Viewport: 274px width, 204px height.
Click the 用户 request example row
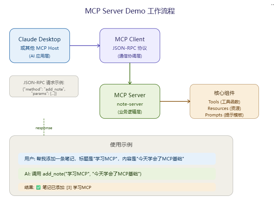tap(117, 159)
